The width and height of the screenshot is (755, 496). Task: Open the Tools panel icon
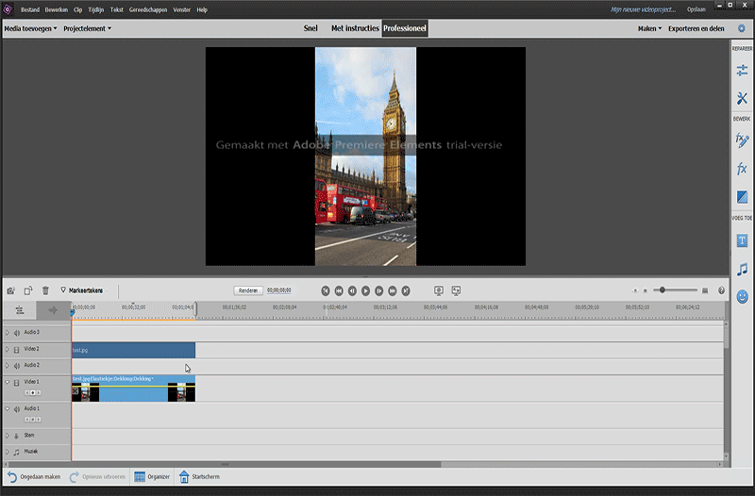click(742, 98)
